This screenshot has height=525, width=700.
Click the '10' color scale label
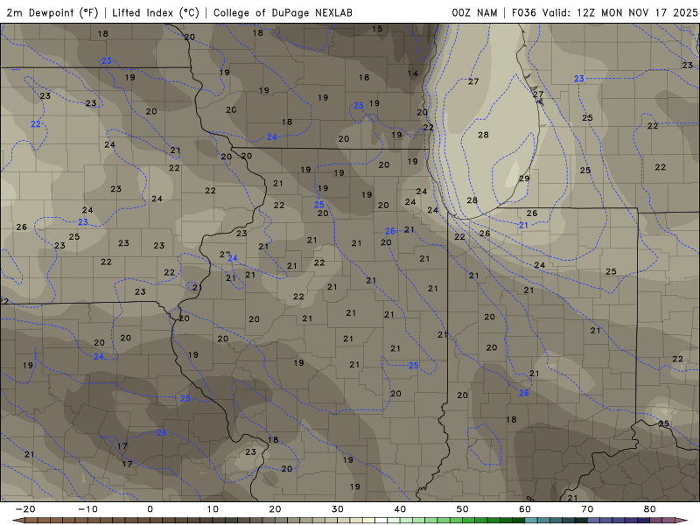(x=213, y=509)
